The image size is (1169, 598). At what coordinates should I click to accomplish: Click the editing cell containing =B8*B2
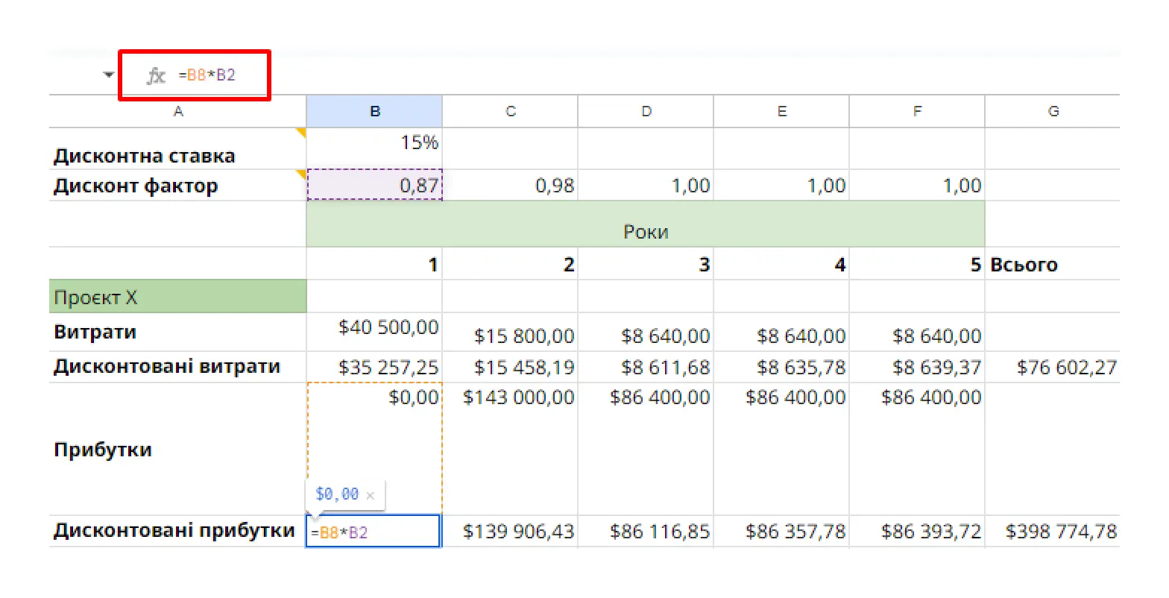(x=374, y=532)
